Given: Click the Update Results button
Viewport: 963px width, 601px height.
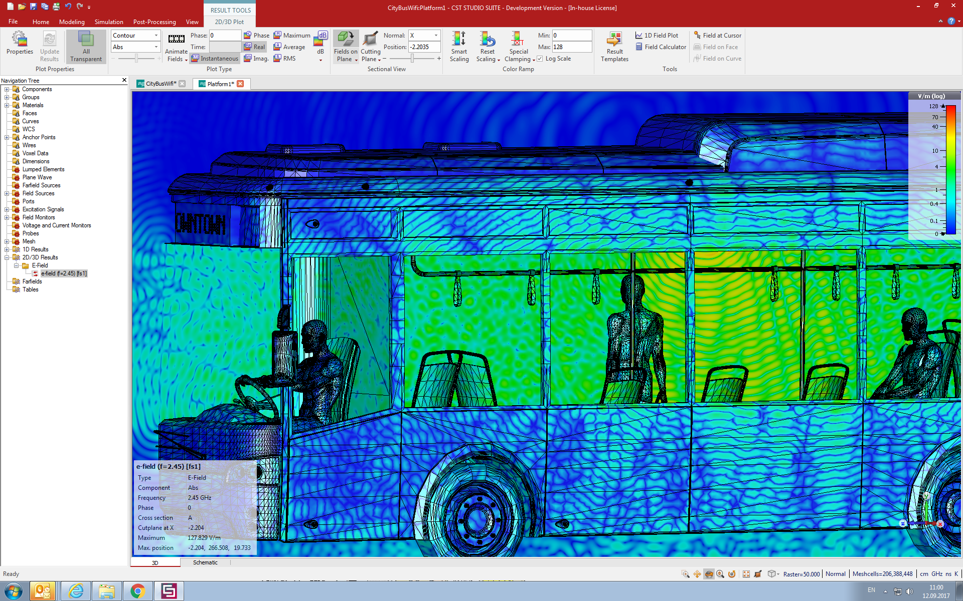Looking at the screenshot, I should (49, 47).
